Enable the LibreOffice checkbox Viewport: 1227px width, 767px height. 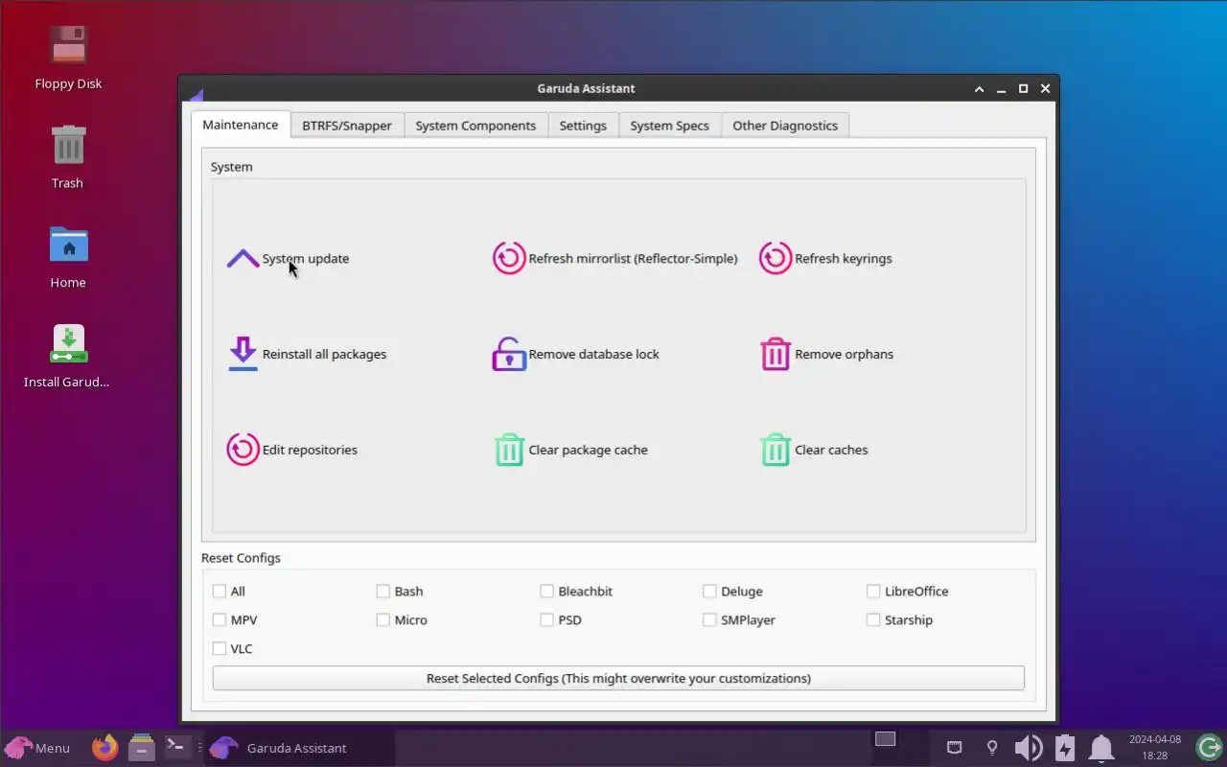point(873,592)
